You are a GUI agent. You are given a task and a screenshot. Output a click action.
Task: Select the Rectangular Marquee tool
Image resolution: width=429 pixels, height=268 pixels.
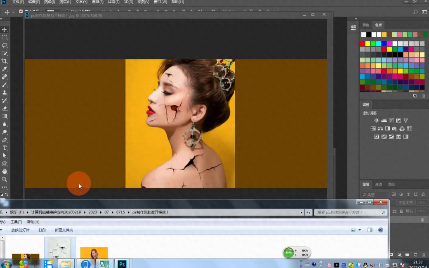5,38
